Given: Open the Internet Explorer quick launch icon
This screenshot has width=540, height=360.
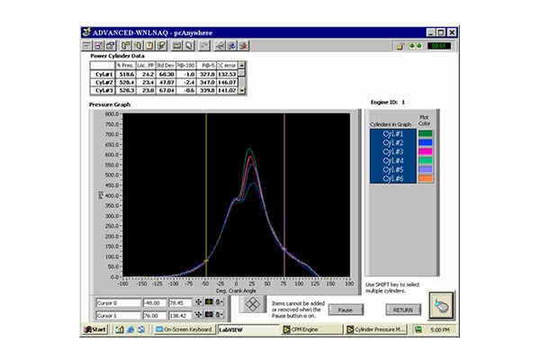Looking at the screenshot, I should 130,329.
